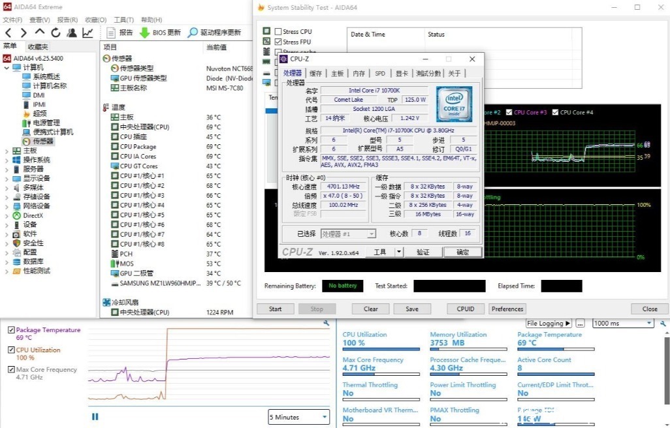Pause the Intel XTU monitoring graph

tap(95, 416)
